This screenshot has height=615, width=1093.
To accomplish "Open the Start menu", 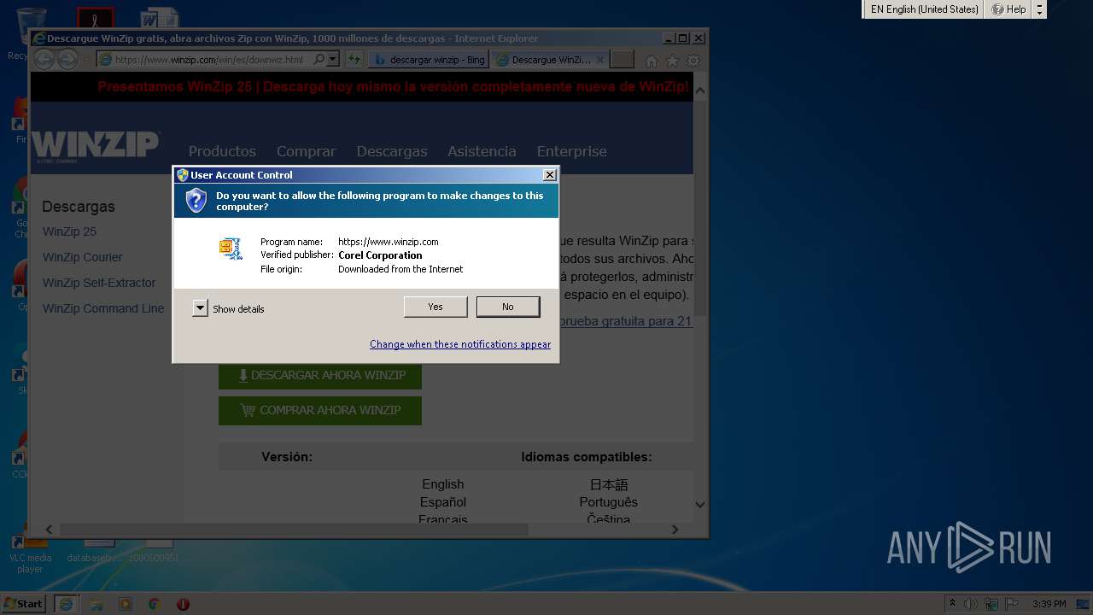I will [x=23, y=603].
